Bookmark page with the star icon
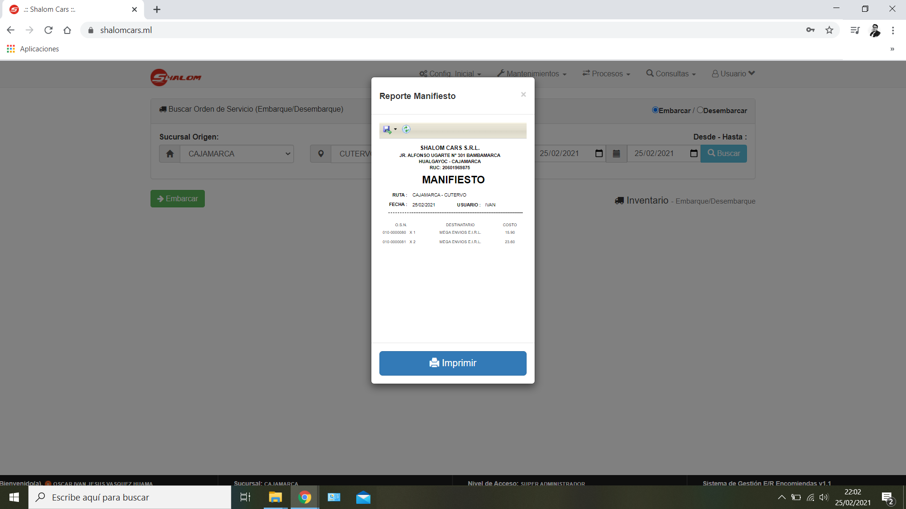Image resolution: width=906 pixels, height=509 pixels. 829,30
